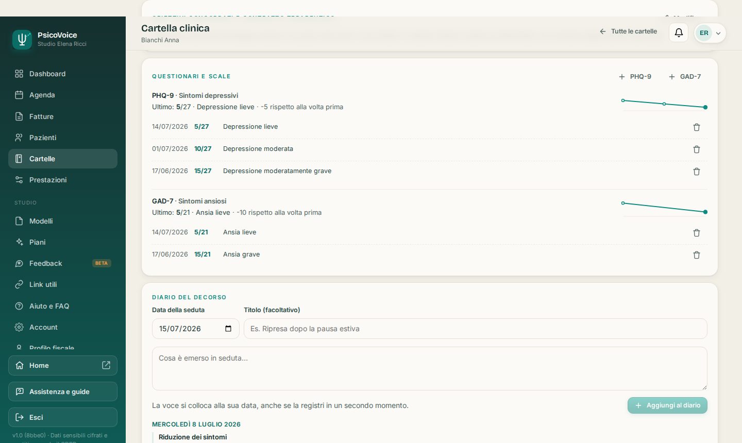Open the notifications bell

click(x=679, y=32)
